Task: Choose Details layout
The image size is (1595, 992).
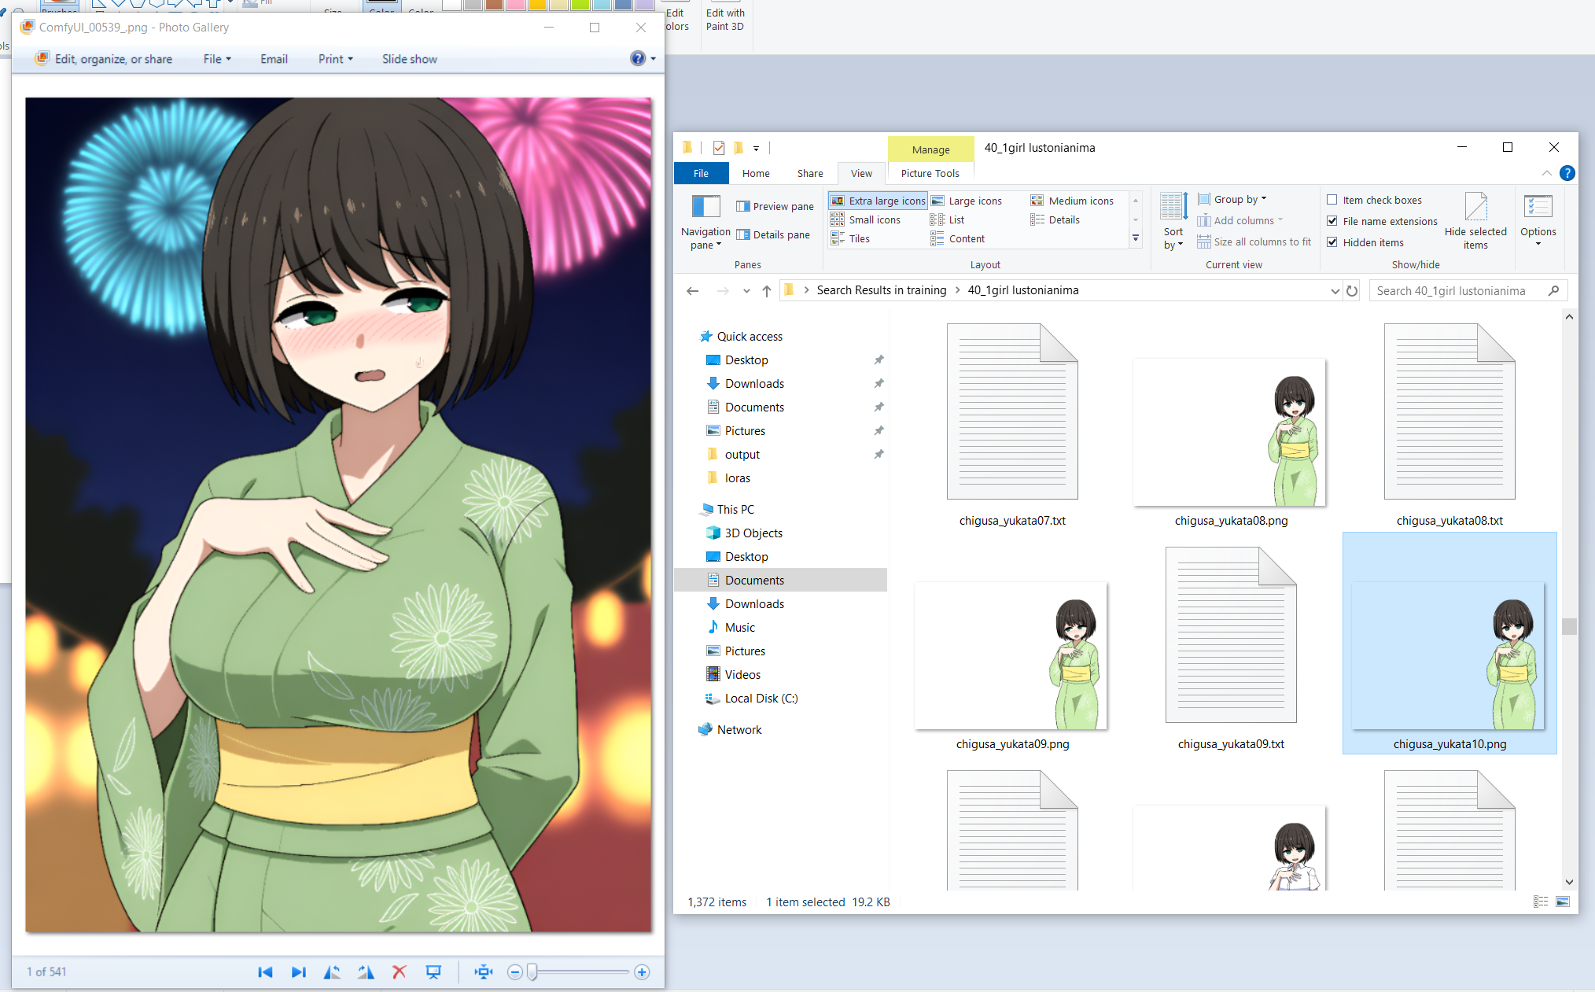Action: [1055, 219]
